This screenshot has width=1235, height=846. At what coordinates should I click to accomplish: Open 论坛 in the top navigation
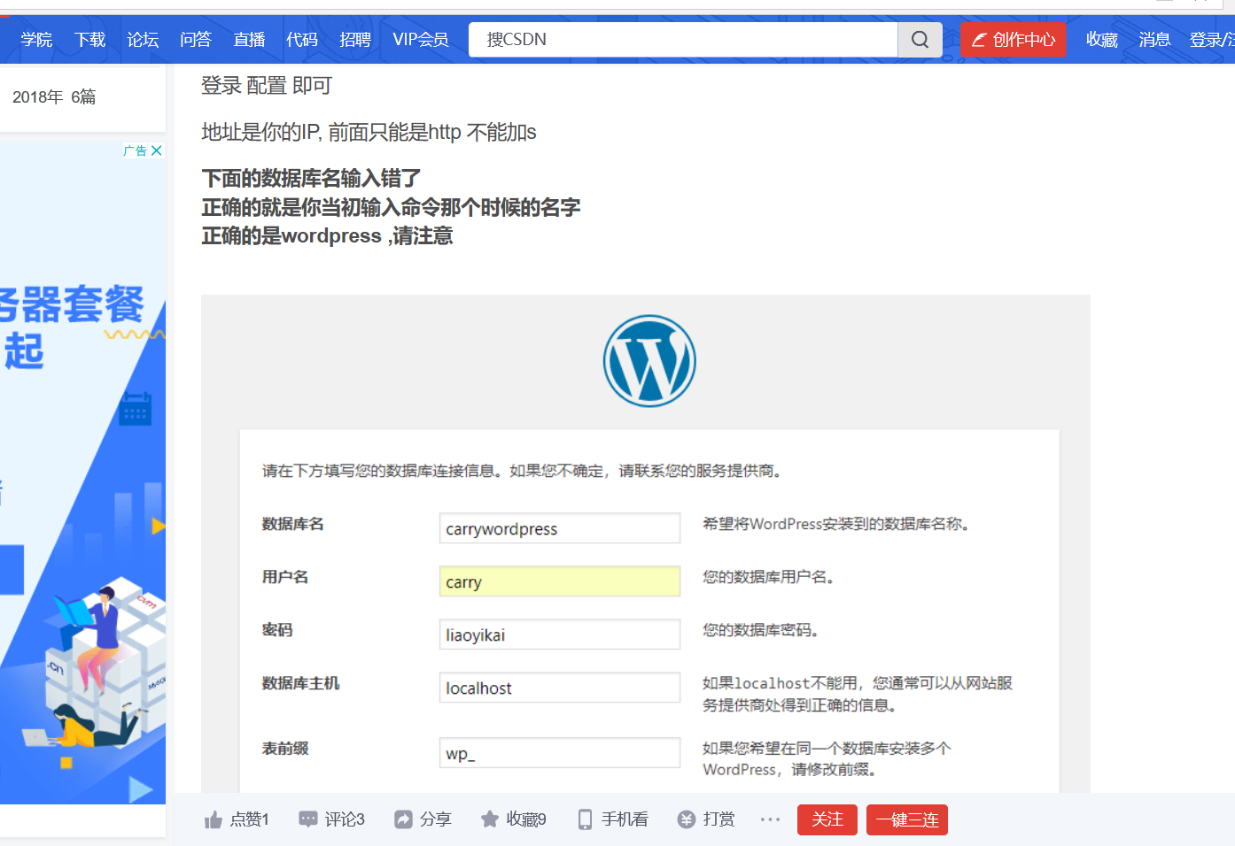tap(143, 40)
